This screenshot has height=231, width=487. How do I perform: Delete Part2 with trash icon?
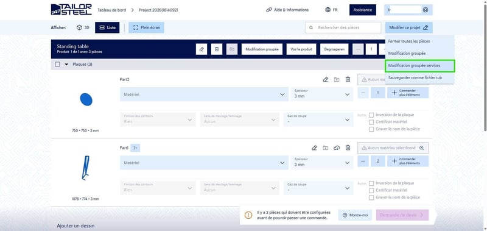point(348,80)
